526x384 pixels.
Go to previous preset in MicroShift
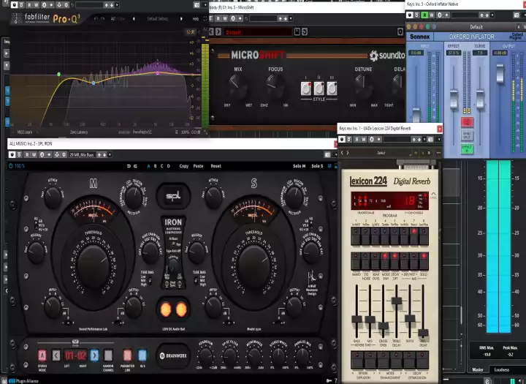pyautogui.click(x=211, y=32)
